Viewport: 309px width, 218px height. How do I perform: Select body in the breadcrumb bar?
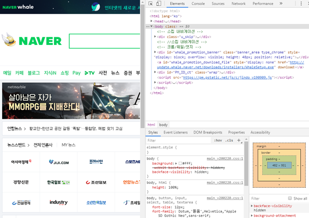[x=163, y=125]
